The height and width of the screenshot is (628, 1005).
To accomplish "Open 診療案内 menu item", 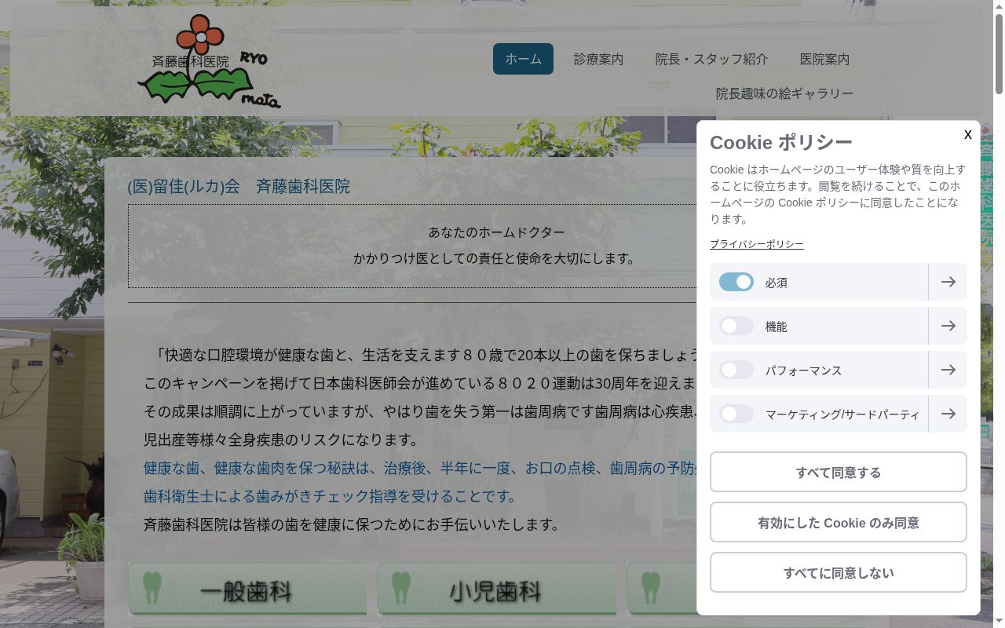I will [598, 59].
